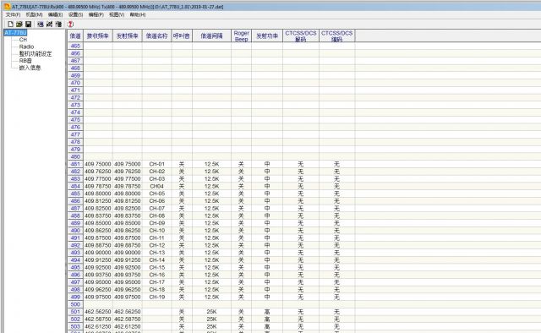541x333 pixels.
Task: Select row header 480
Action: pyautogui.click(x=75, y=156)
